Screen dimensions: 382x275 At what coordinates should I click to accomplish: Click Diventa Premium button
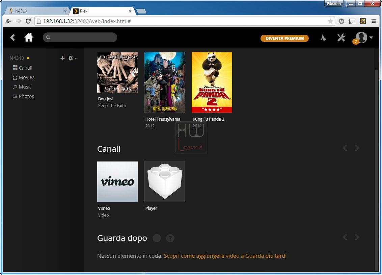point(284,38)
